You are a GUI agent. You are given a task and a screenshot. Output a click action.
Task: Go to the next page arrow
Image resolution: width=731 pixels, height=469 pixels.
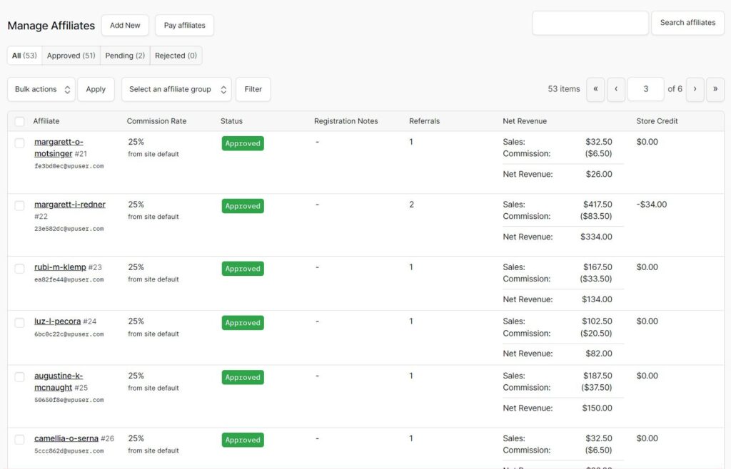(x=695, y=89)
